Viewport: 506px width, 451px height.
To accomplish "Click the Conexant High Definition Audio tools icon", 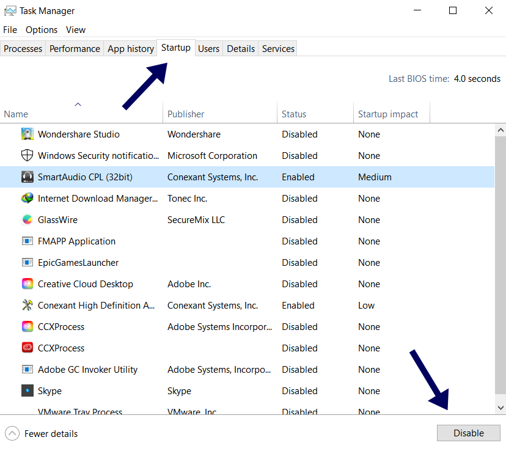I will click(27, 305).
